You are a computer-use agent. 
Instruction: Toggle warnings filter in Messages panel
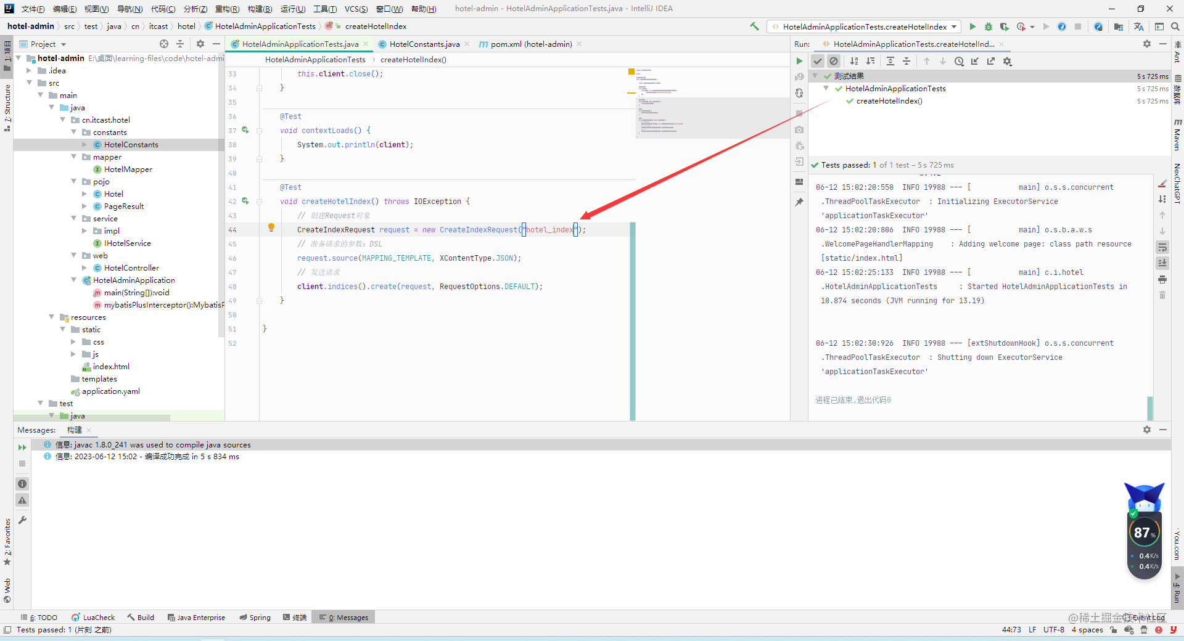[22, 500]
